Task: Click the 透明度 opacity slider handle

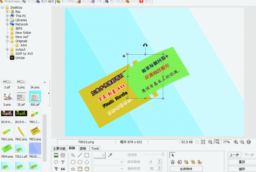Action: (163, 154)
